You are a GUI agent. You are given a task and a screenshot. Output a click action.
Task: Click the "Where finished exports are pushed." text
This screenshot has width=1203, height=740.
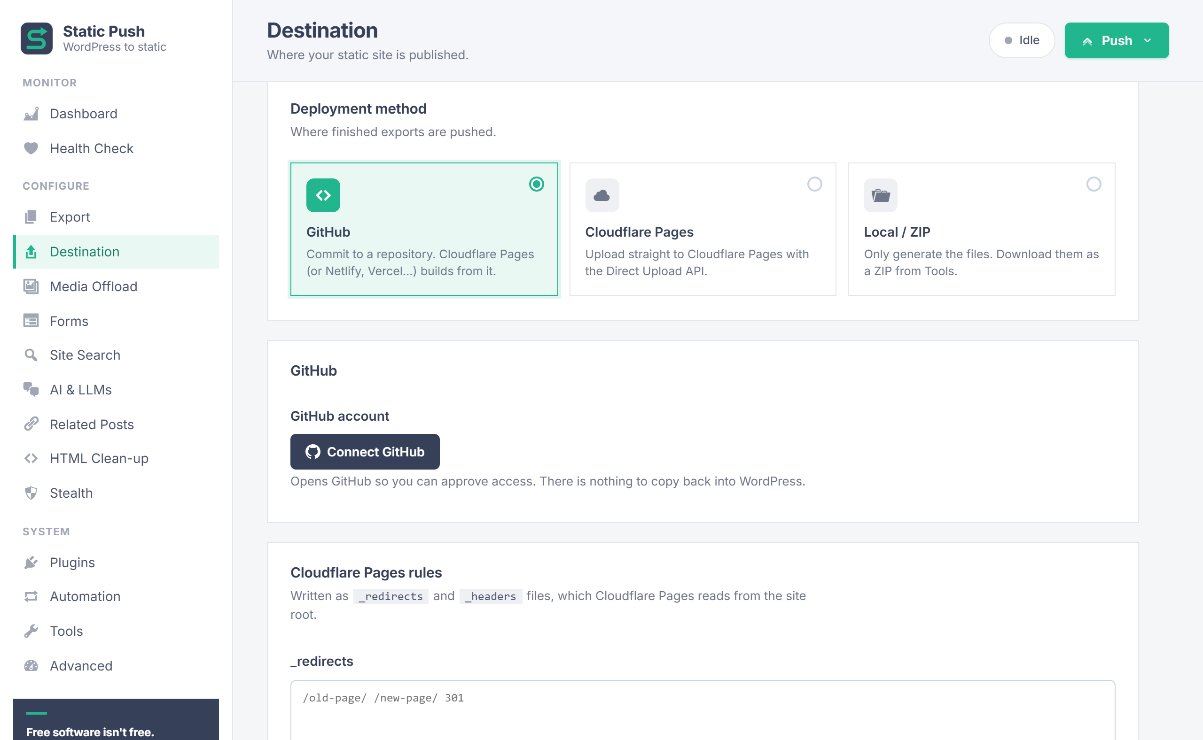(393, 131)
